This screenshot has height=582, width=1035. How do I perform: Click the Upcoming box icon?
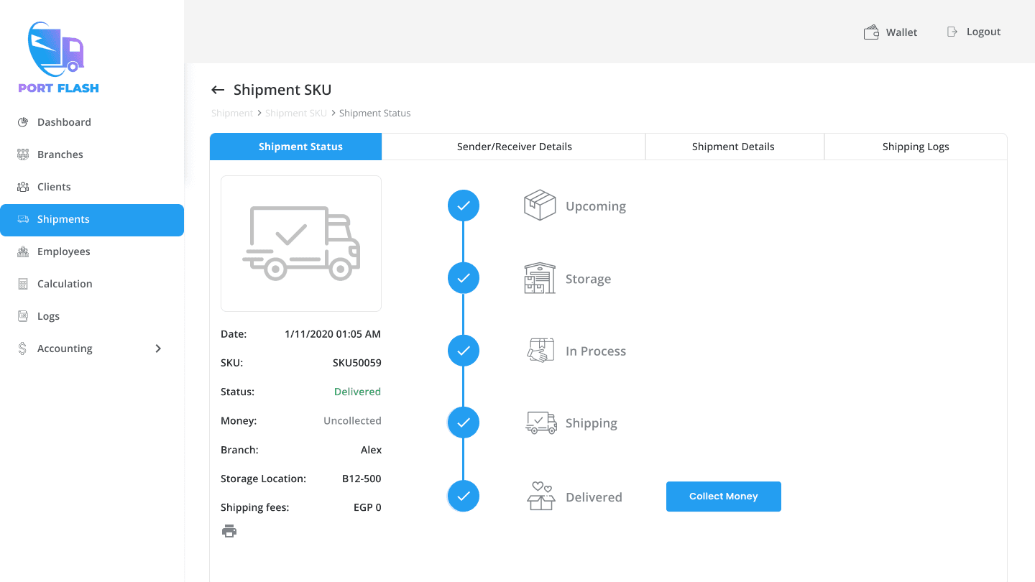coord(540,205)
